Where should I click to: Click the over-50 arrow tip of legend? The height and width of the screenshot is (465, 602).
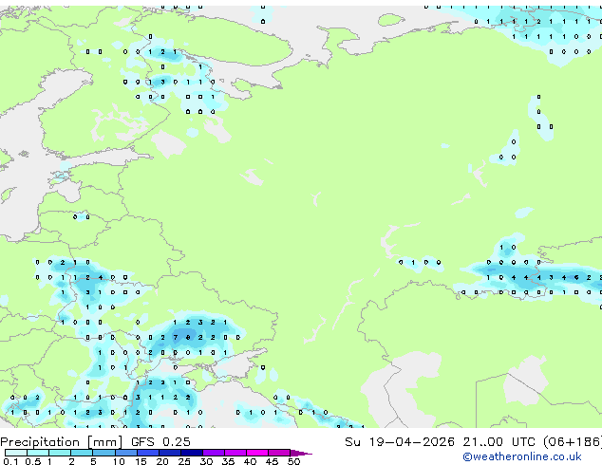point(301,453)
